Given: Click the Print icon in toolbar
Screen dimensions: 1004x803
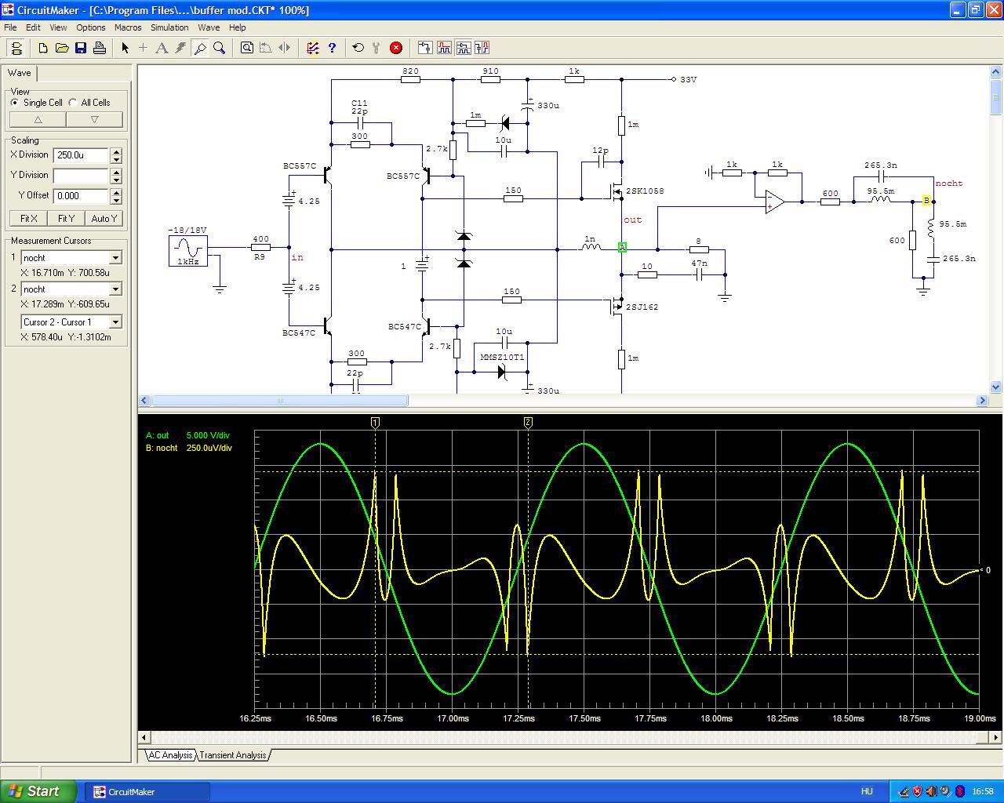Looking at the screenshot, I should coord(100,48).
